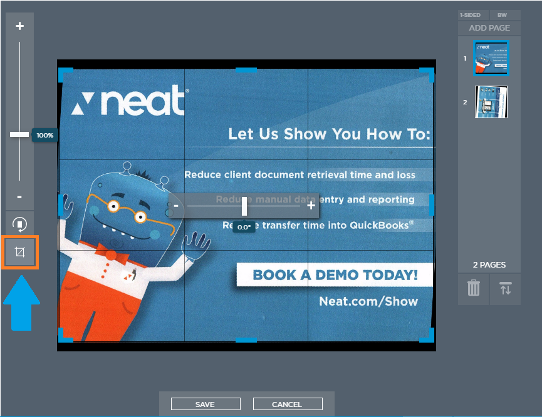
Task: Click the rotation slider handle
Action: (x=244, y=205)
